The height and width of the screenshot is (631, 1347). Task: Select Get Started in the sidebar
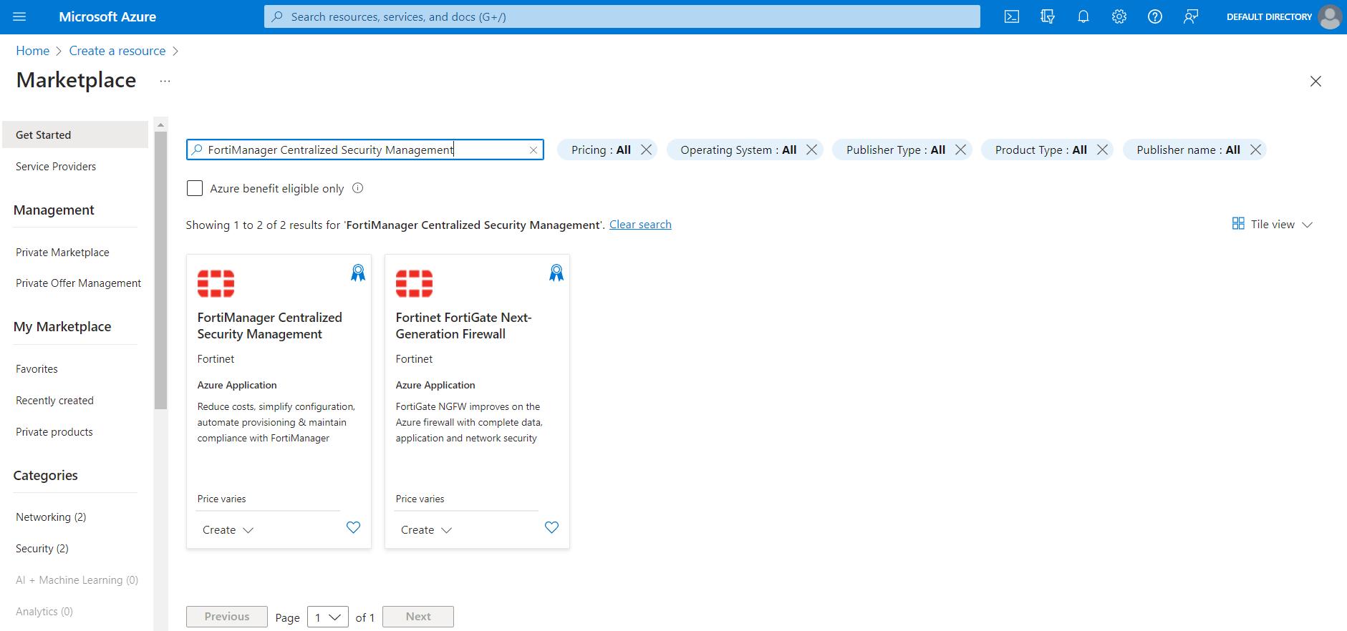pyautogui.click(x=75, y=134)
